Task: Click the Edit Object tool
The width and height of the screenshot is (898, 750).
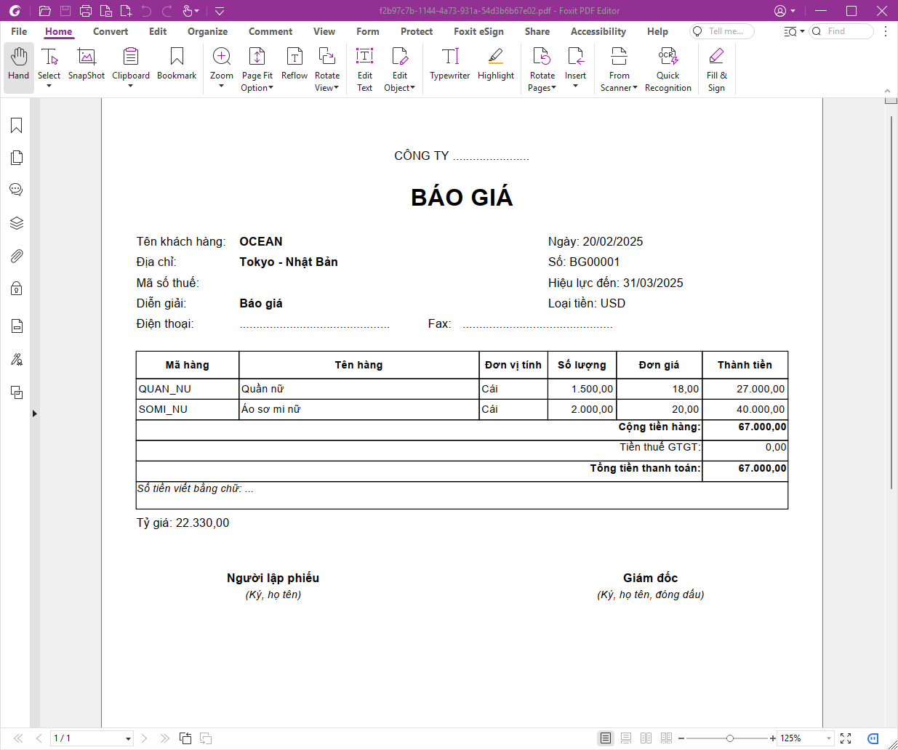Action: pyautogui.click(x=400, y=68)
